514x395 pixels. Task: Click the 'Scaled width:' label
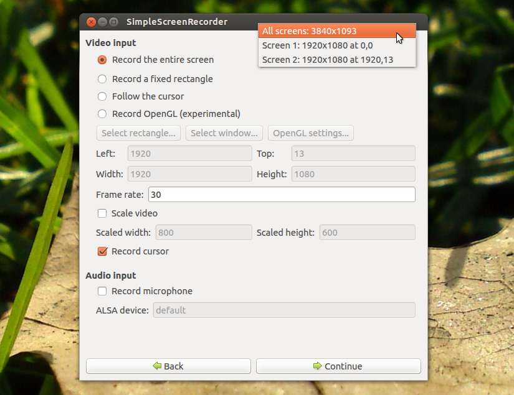click(x=123, y=233)
